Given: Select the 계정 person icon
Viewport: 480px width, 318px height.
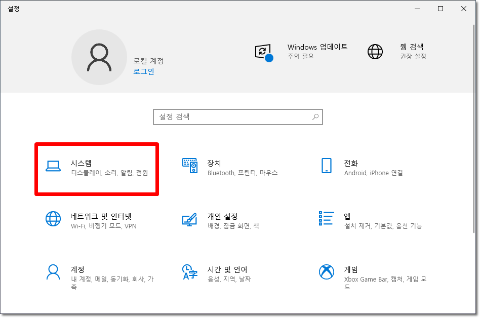Looking at the screenshot, I should pos(53,272).
